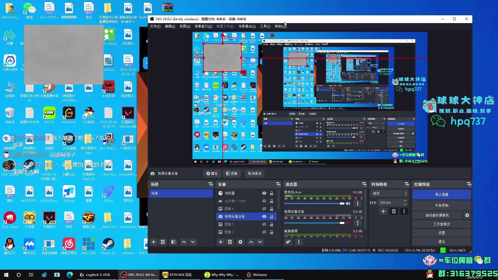The image size is (498, 280).
Task: Open transition properties three dots
Action: tap(404, 211)
